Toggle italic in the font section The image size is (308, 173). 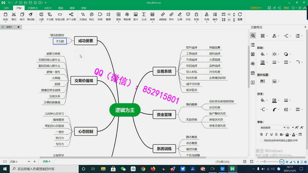click(267, 134)
